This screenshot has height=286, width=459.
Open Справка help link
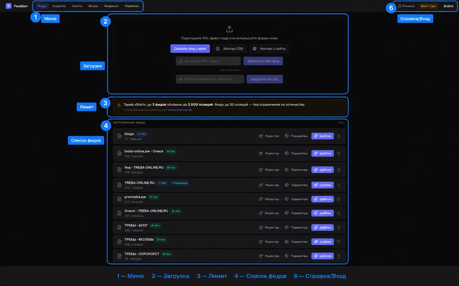tap(406, 6)
